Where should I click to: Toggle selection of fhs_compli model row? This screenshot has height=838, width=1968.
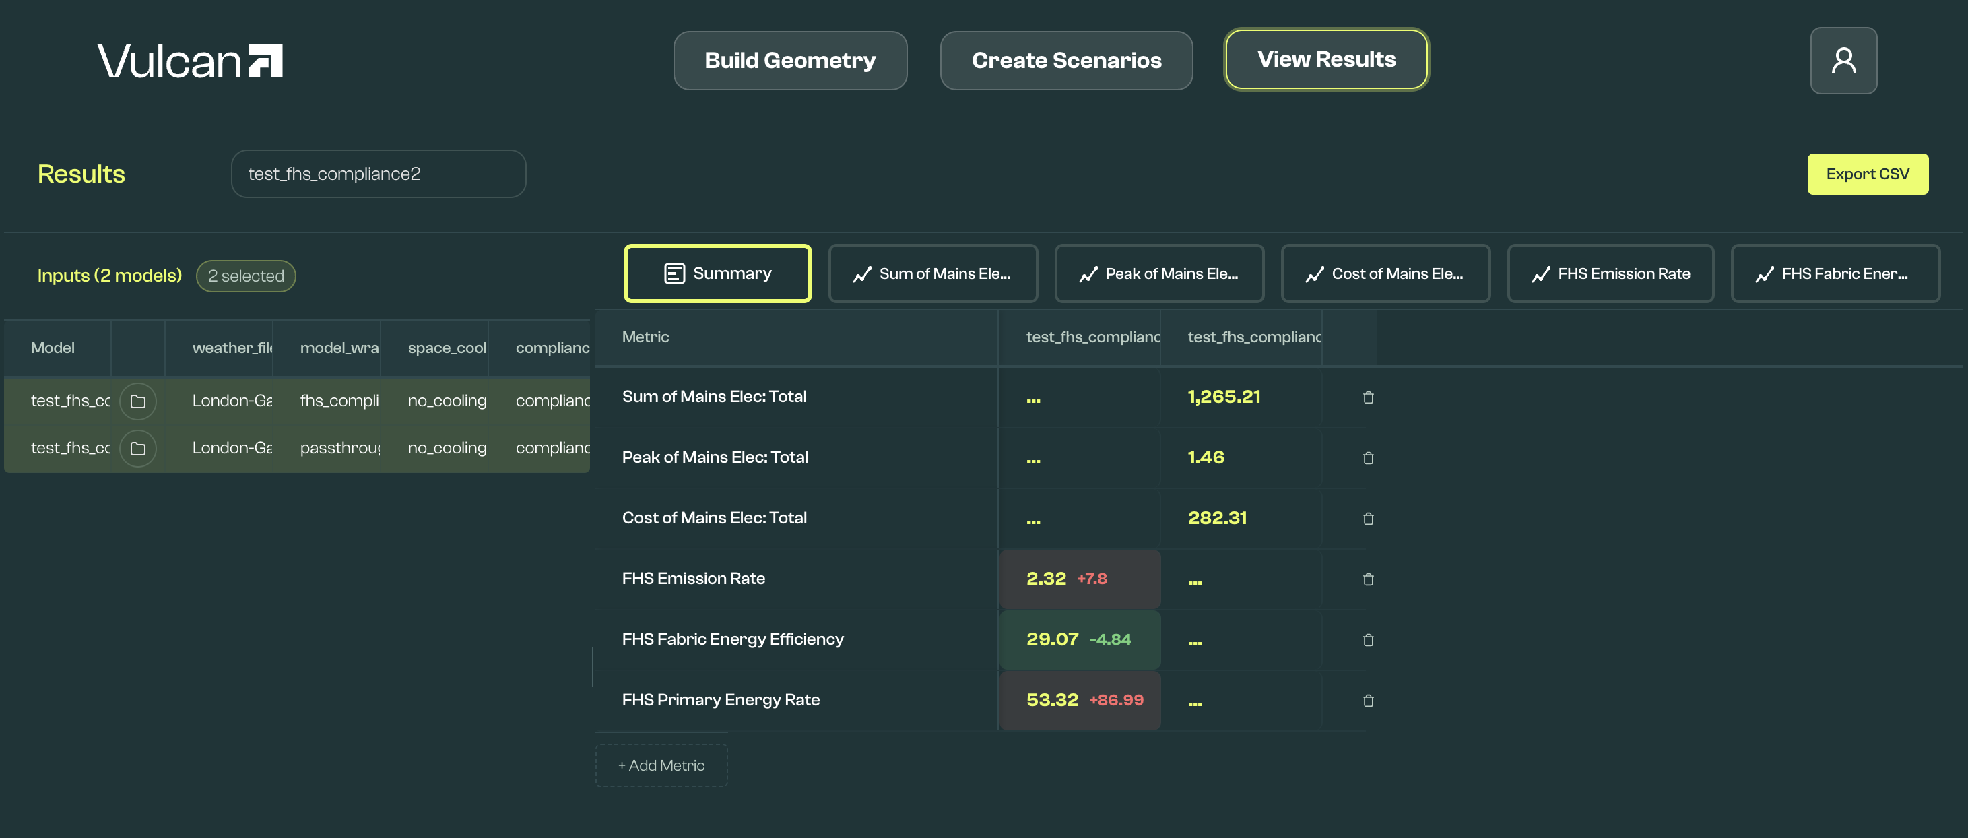coord(339,401)
